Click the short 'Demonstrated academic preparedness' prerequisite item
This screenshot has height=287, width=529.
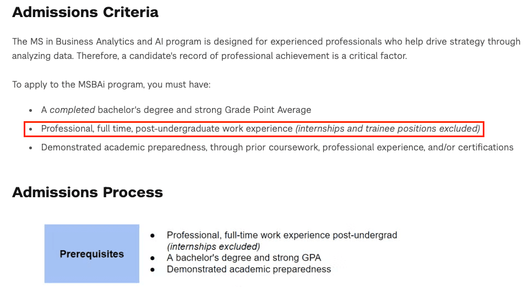(x=249, y=269)
